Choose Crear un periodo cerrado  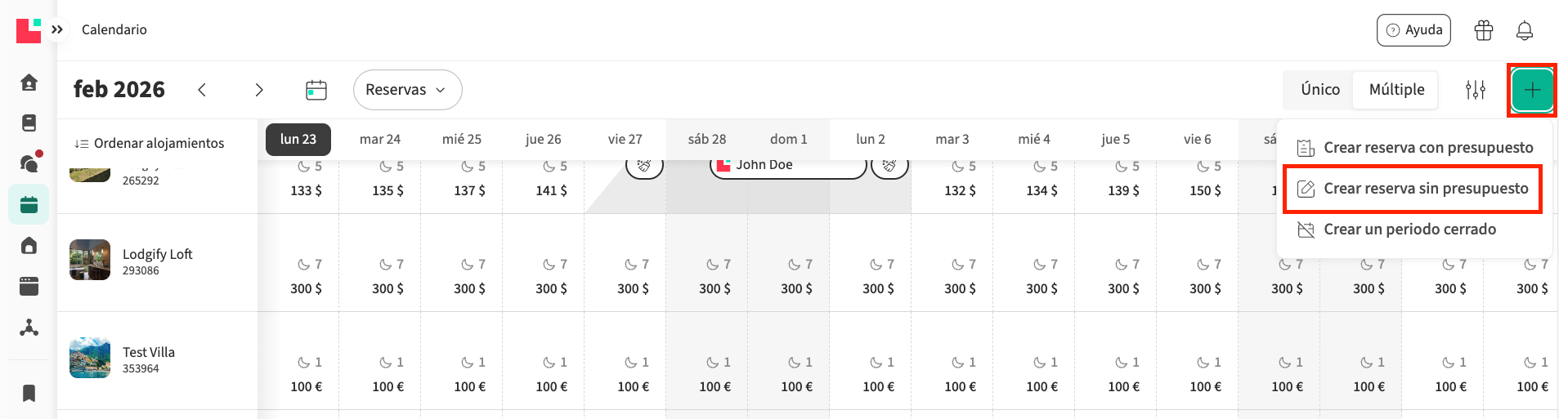pyautogui.click(x=1409, y=230)
